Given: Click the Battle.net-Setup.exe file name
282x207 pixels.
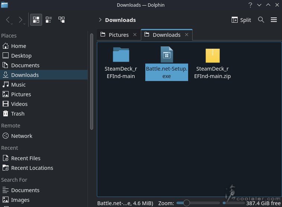Looking at the screenshot, I should (167, 72).
